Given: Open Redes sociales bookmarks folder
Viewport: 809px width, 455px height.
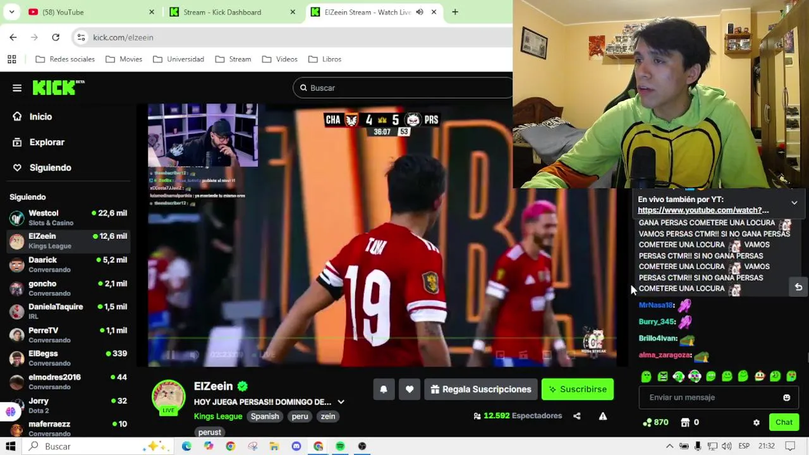Looking at the screenshot, I should [x=65, y=59].
